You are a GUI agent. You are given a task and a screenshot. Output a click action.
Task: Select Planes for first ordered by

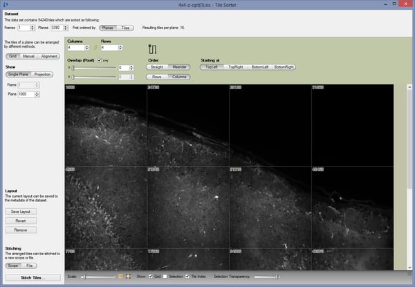click(108, 28)
